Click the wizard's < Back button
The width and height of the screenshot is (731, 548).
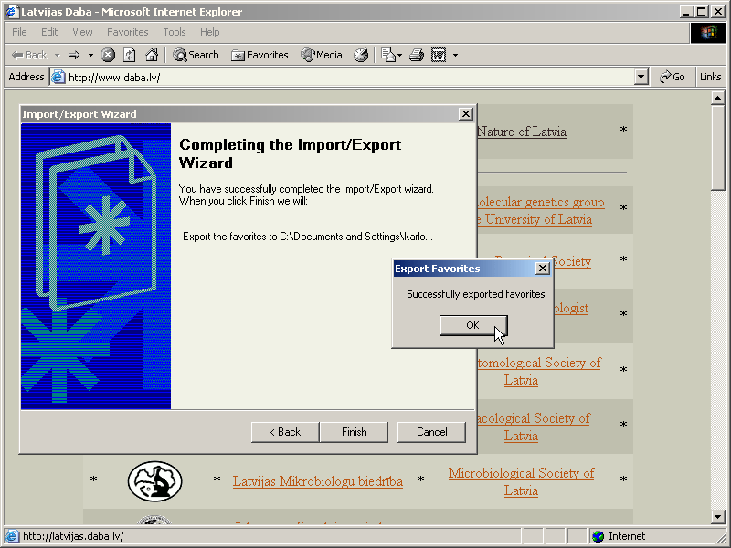[x=285, y=432]
